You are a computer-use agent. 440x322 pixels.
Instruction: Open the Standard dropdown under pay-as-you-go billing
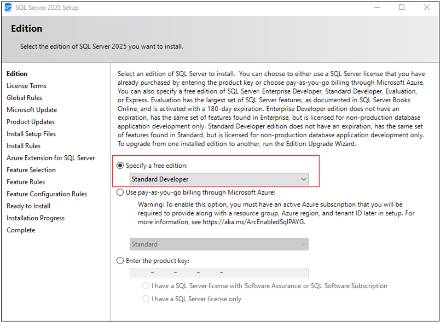(219, 244)
